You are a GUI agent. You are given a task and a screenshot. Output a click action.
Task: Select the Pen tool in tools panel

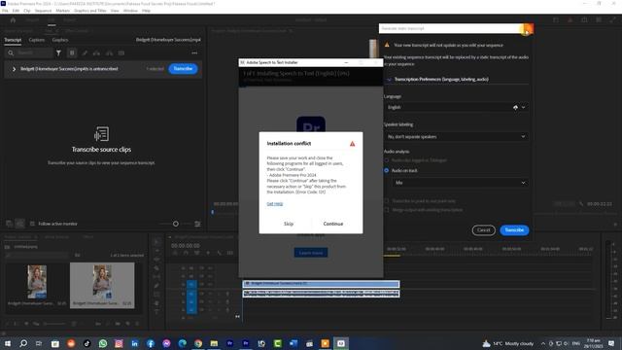click(156, 286)
